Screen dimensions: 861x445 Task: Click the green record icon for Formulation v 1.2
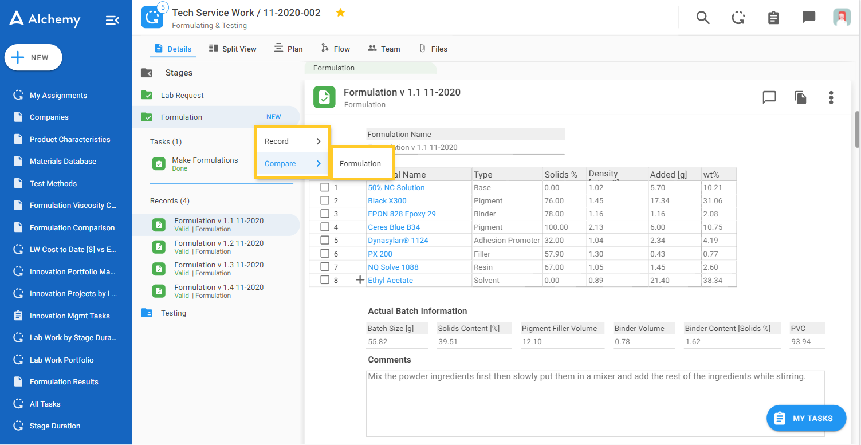(159, 247)
